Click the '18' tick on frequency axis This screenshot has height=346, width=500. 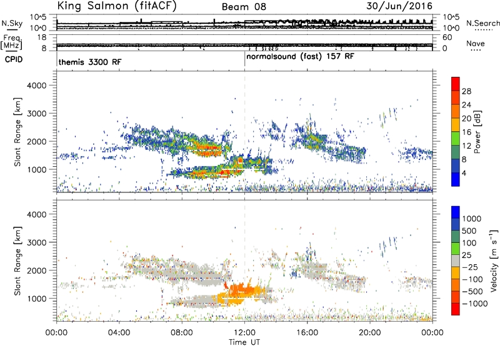click(x=42, y=37)
